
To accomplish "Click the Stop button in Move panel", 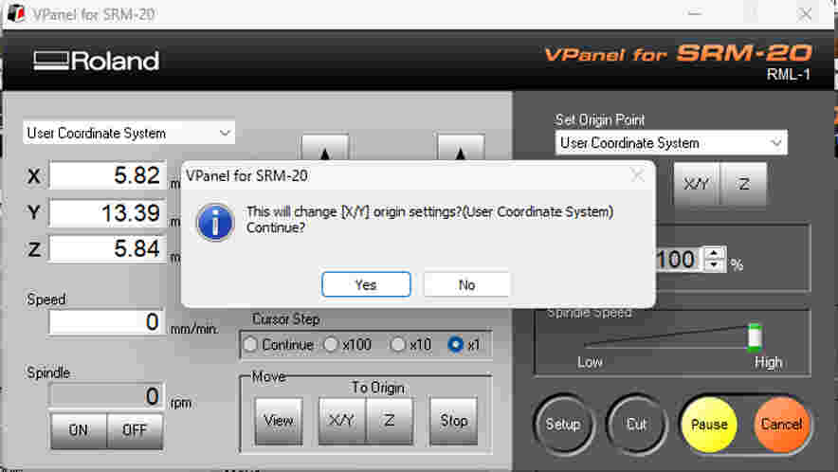I will tap(453, 421).
